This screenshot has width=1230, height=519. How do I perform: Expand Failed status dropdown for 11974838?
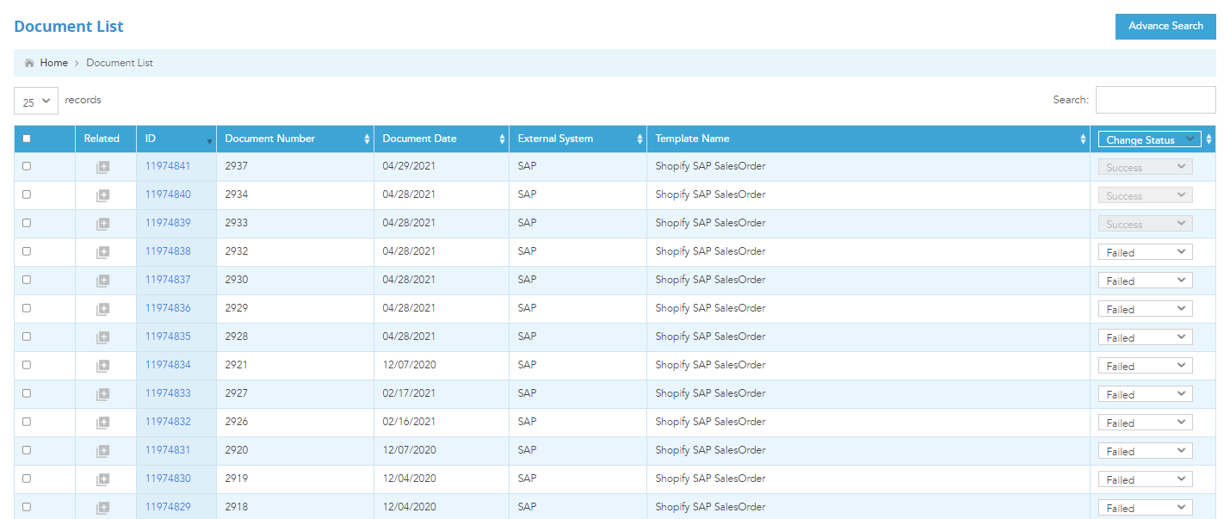[x=1145, y=252]
